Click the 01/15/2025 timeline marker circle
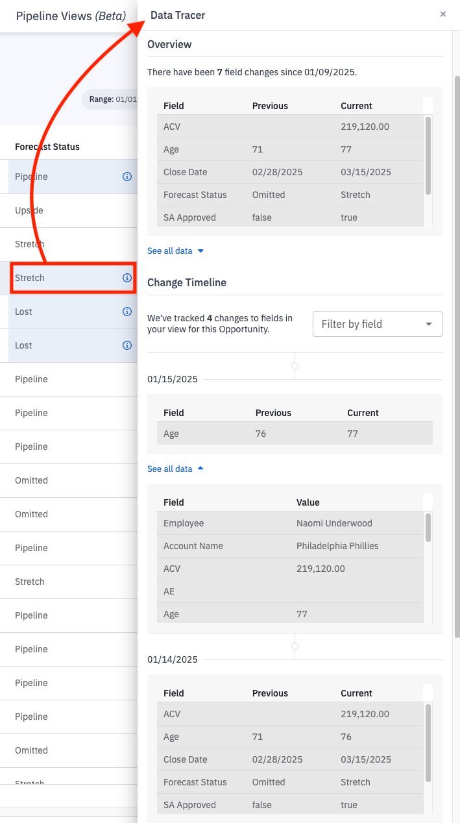This screenshot has height=823, width=460. [x=295, y=366]
